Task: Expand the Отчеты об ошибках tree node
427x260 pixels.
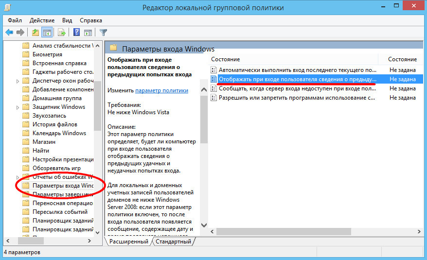Action: tap(18, 177)
